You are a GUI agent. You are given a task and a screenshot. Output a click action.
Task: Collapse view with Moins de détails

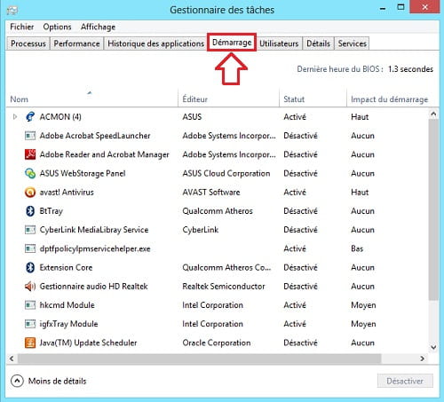(x=49, y=381)
